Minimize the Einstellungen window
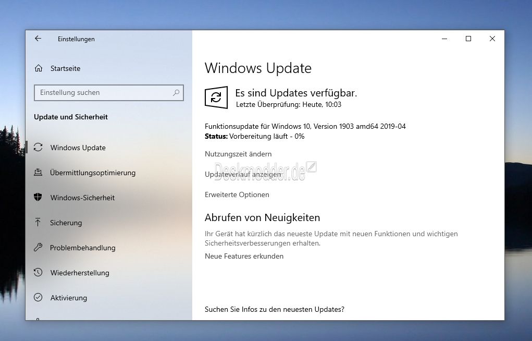The height and width of the screenshot is (341, 532). point(444,39)
